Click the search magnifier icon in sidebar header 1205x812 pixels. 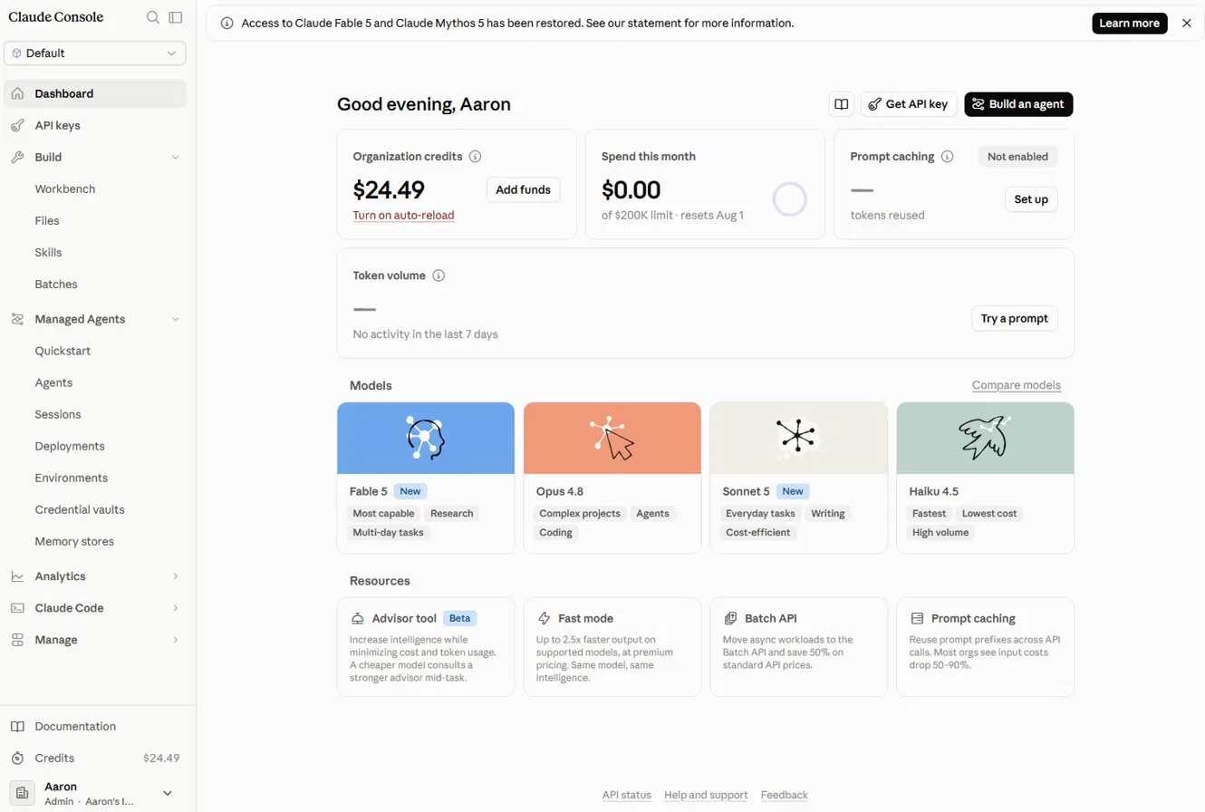point(153,17)
